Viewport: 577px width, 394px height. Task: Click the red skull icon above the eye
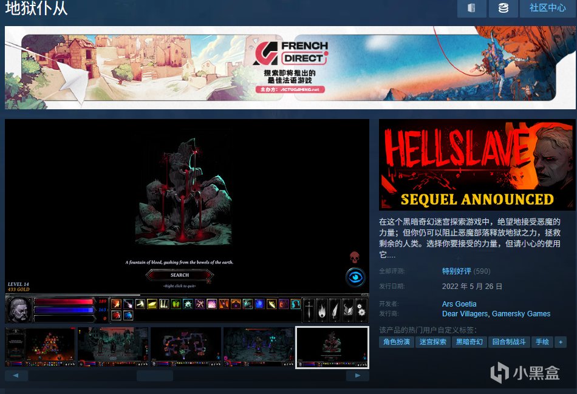point(354,257)
